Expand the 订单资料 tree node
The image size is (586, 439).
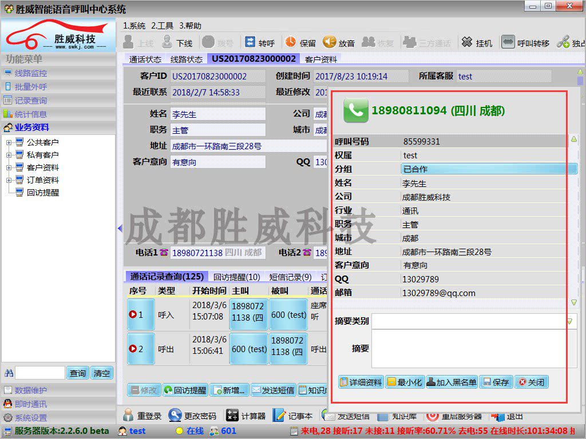(9, 180)
